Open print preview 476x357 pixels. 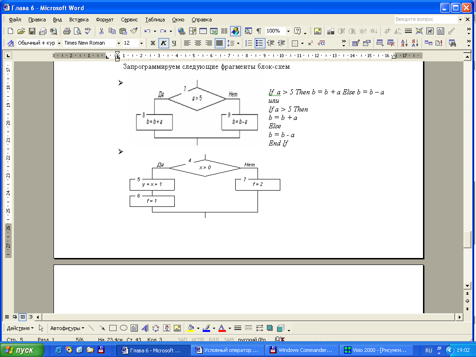coord(78,31)
